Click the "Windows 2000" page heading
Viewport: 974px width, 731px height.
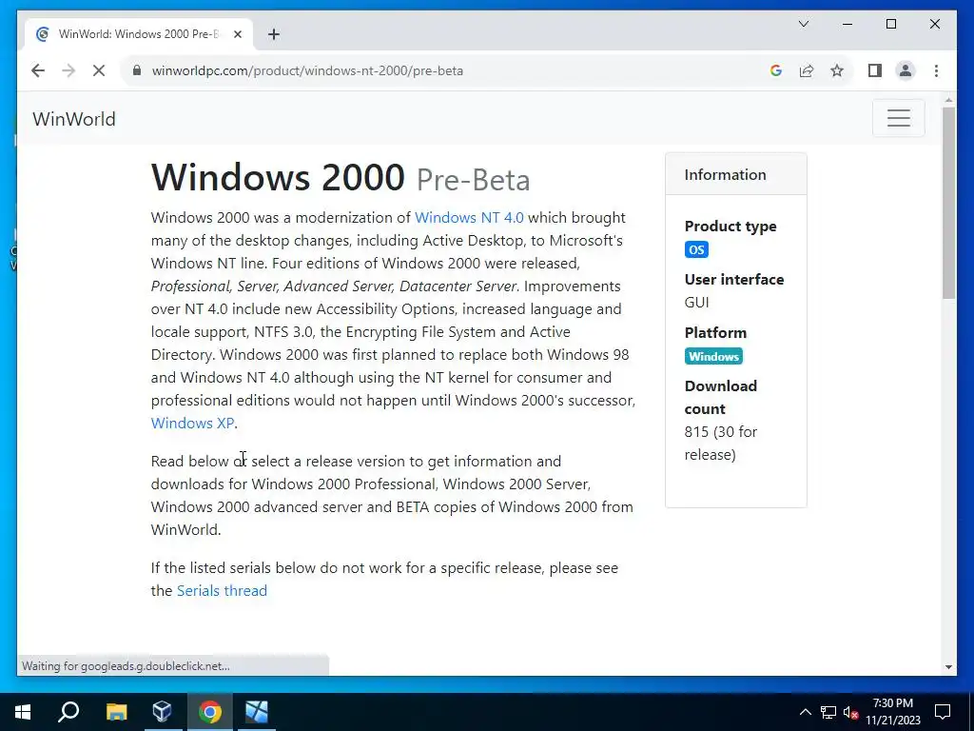278,177
